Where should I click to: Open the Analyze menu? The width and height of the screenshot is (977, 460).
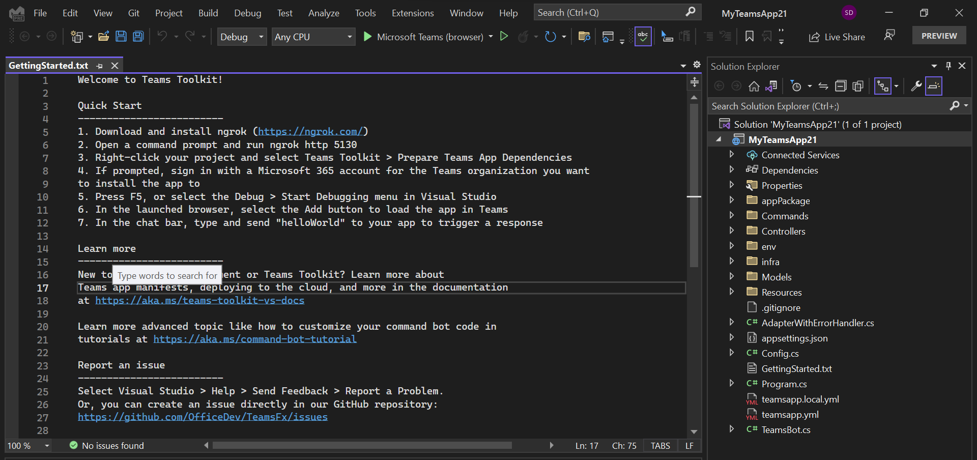click(324, 13)
